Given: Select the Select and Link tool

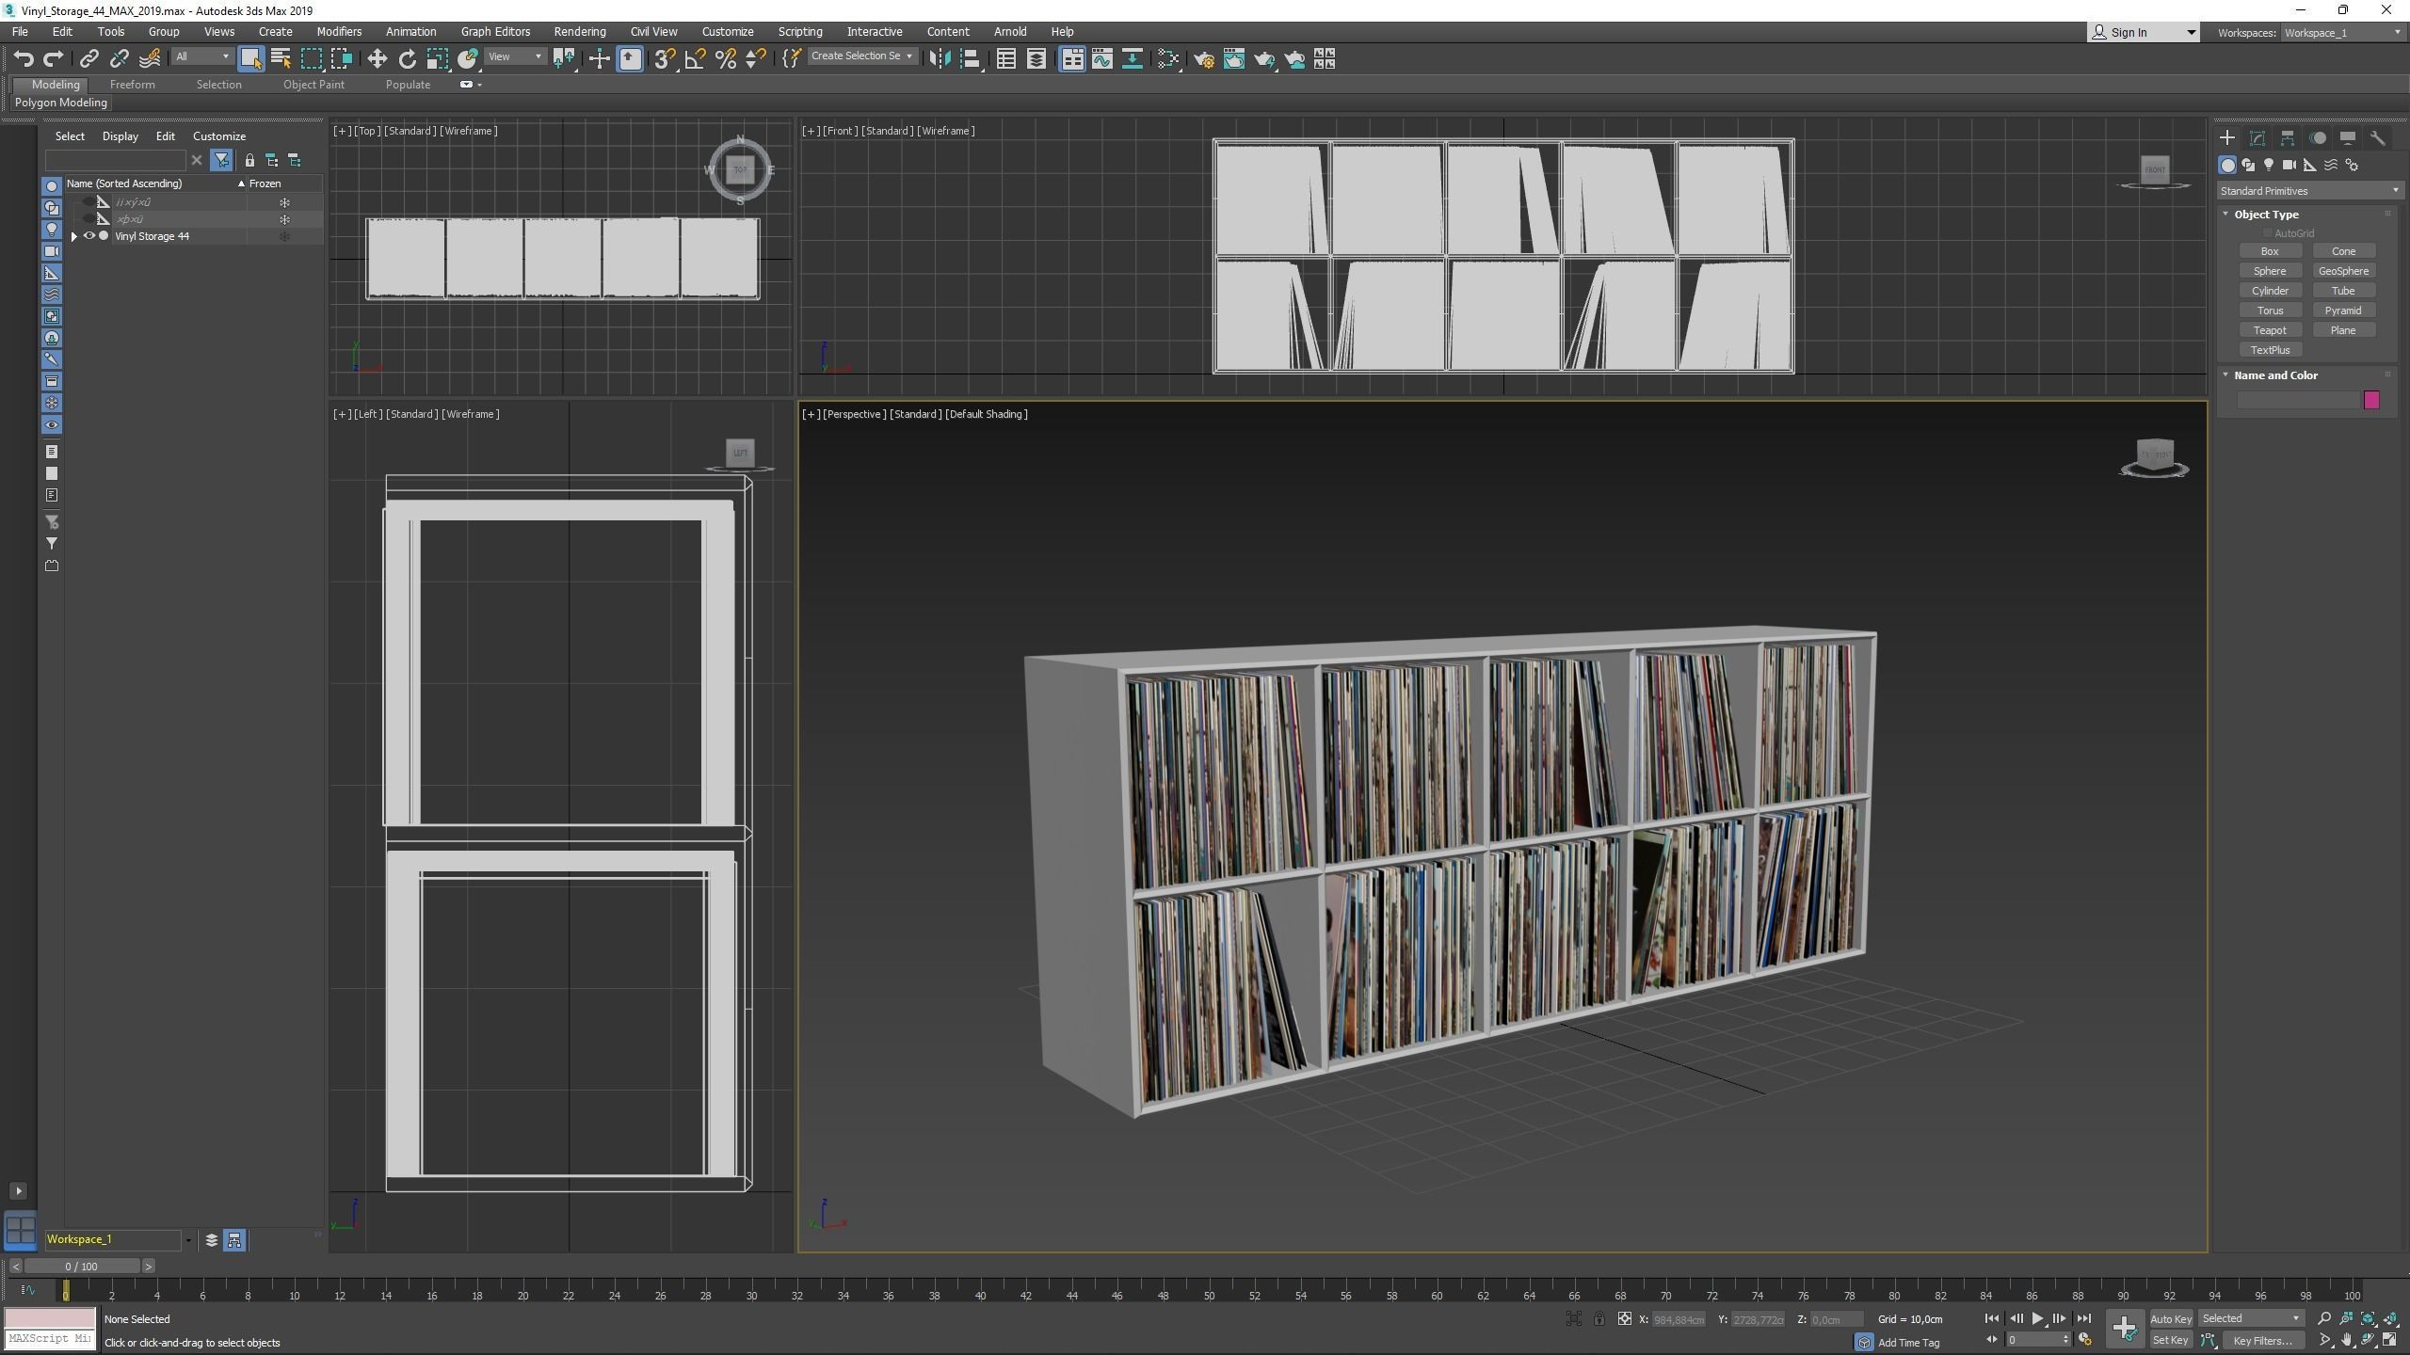Looking at the screenshot, I should tap(88, 59).
